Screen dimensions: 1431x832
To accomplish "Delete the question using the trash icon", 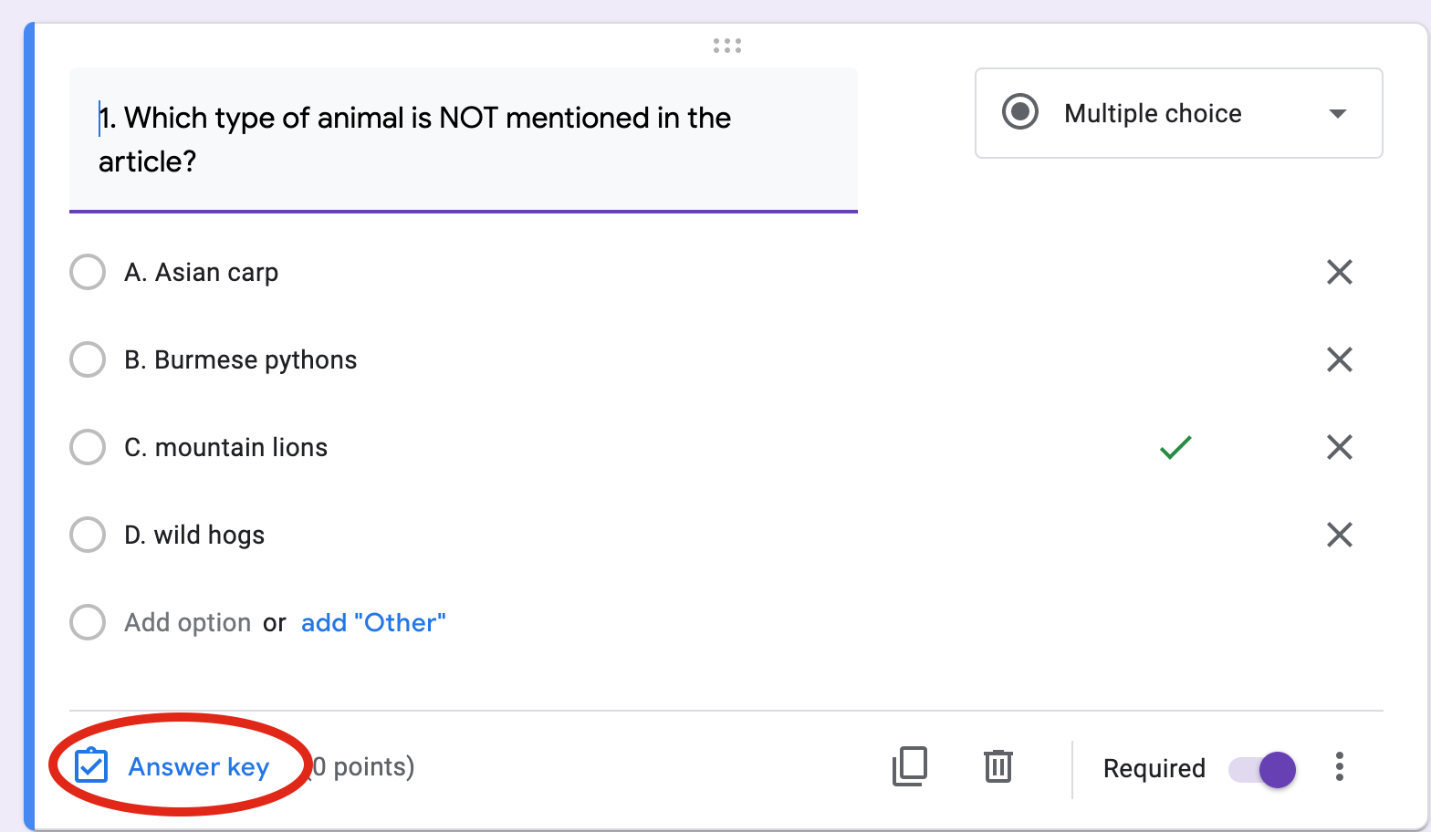I will [998, 766].
